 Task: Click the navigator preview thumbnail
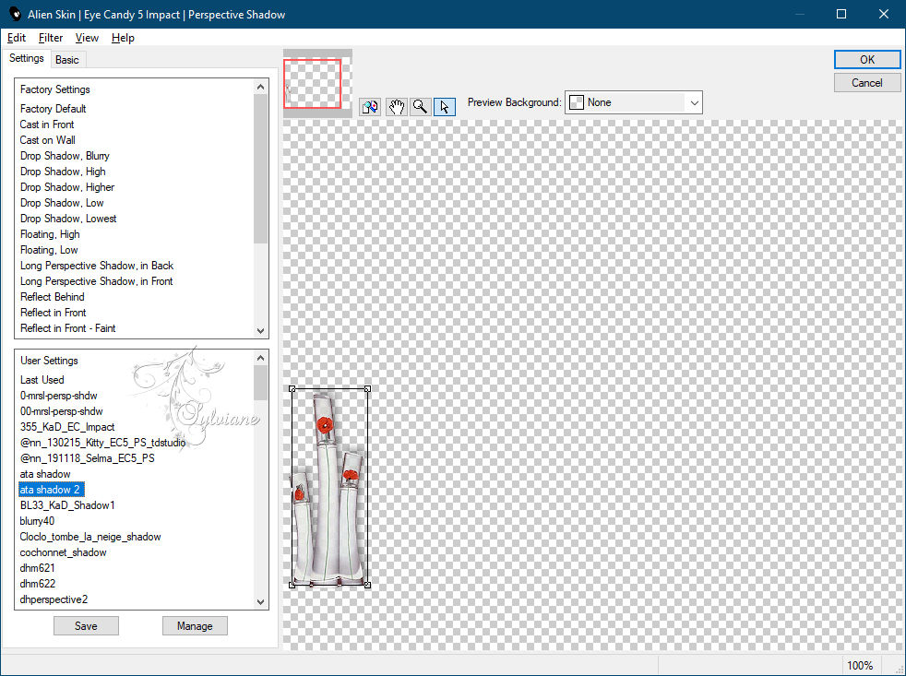click(317, 83)
